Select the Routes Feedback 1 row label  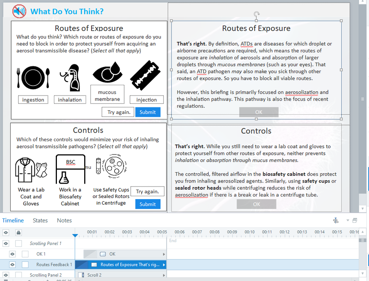[54, 264]
